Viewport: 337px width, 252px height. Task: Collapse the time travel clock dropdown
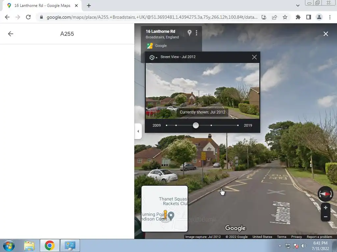(x=153, y=57)
